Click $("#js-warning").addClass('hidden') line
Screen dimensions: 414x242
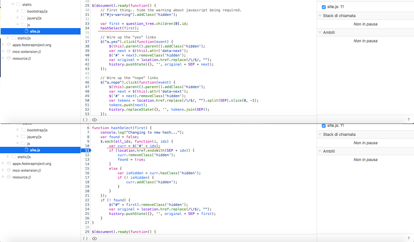pyautogui.click(x=139, y=15)
